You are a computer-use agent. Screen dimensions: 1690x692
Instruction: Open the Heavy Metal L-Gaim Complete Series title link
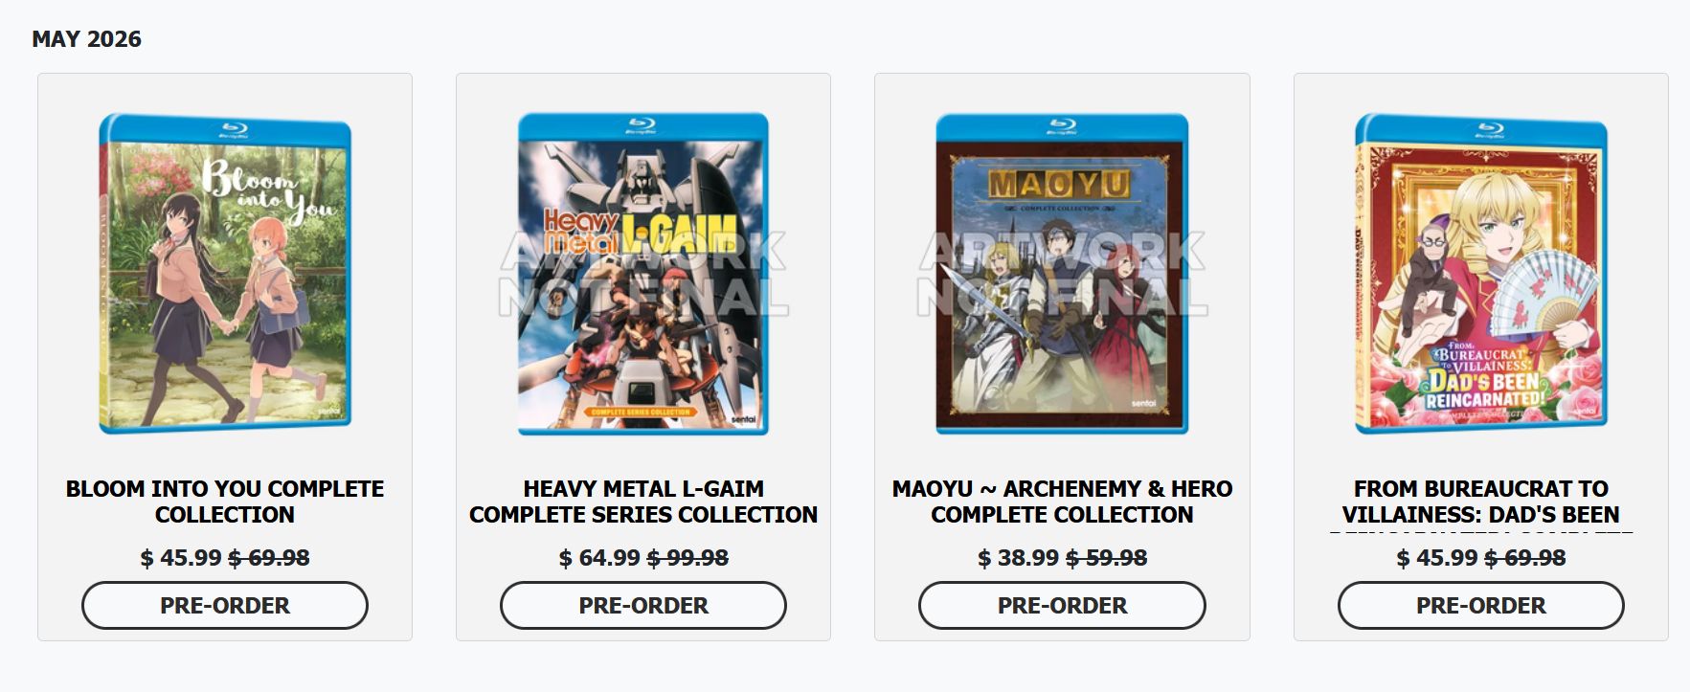[x=643, y=502]
